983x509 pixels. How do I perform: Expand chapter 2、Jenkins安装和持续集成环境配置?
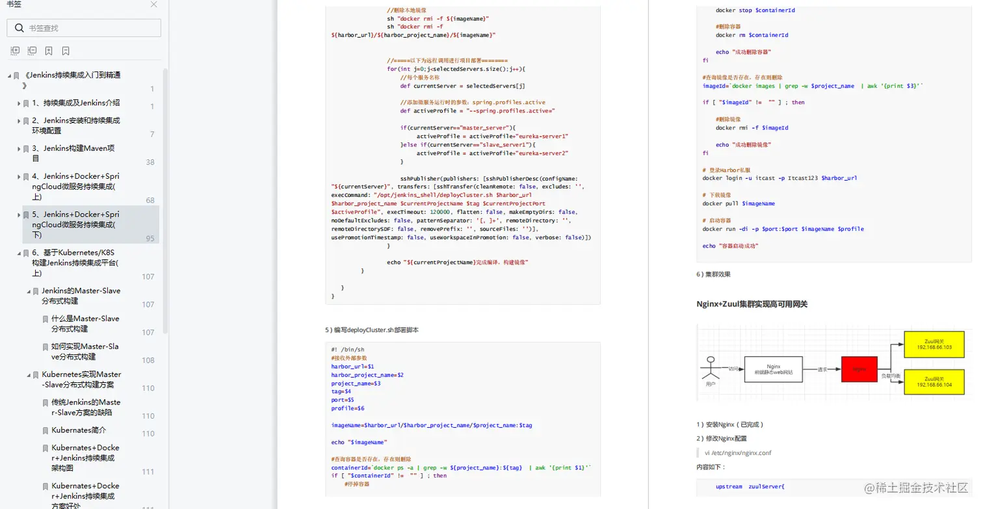click(x=19, y=122)
